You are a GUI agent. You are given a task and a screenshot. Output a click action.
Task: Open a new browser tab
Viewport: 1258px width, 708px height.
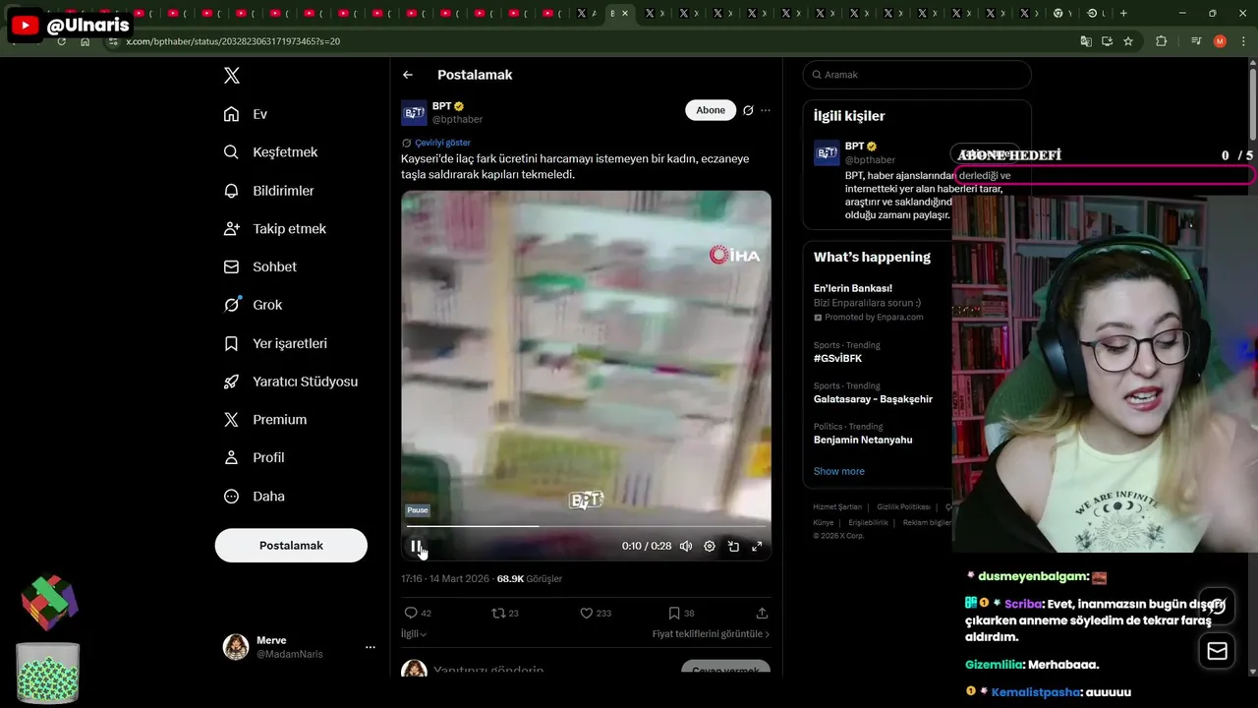pos(1123,13)
